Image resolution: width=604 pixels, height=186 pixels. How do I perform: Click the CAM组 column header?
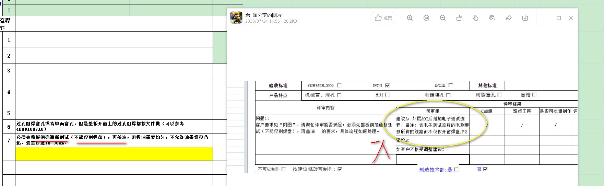(487, 111)
